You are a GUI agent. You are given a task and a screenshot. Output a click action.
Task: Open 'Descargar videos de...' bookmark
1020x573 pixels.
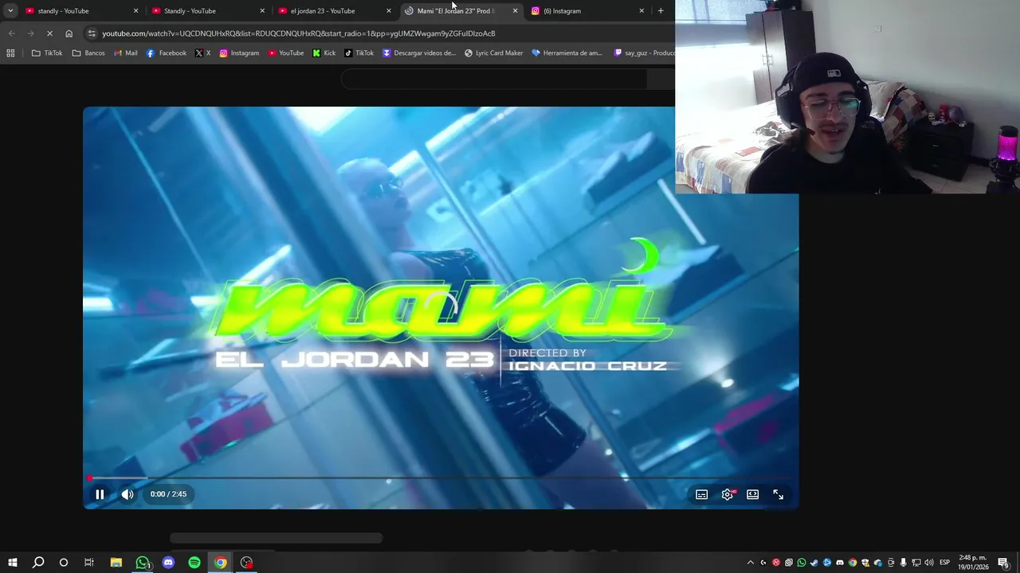point(419,53)
